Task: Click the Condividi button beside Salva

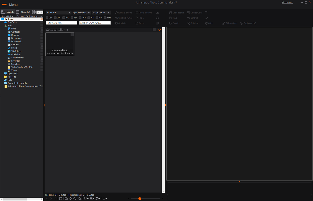Action: (193, 18)
